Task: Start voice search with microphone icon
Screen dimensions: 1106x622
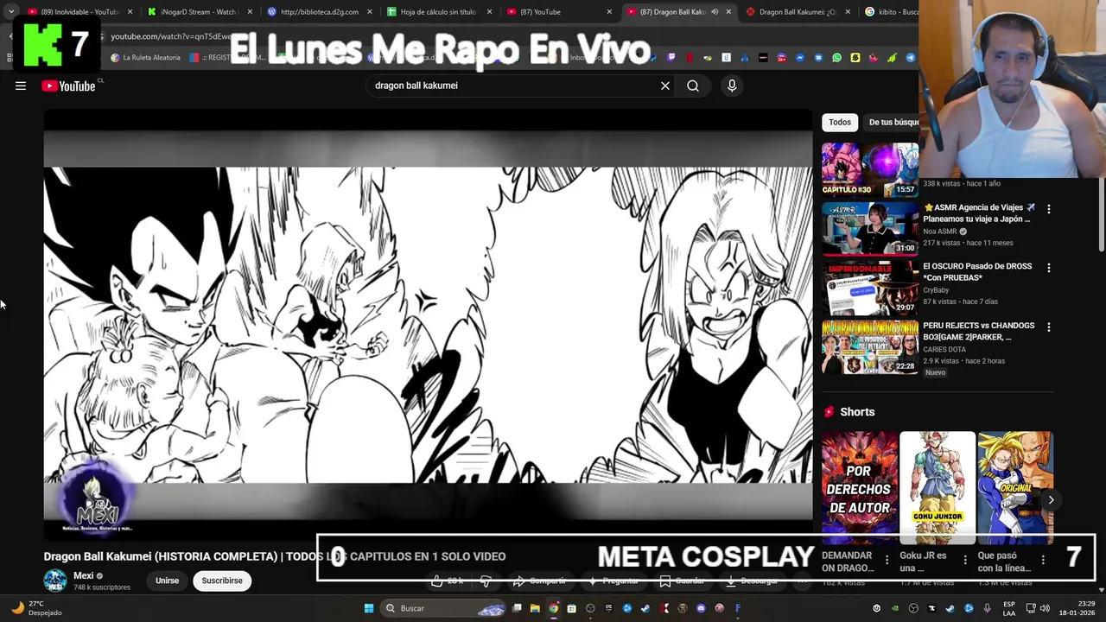Action: point(732,86)
